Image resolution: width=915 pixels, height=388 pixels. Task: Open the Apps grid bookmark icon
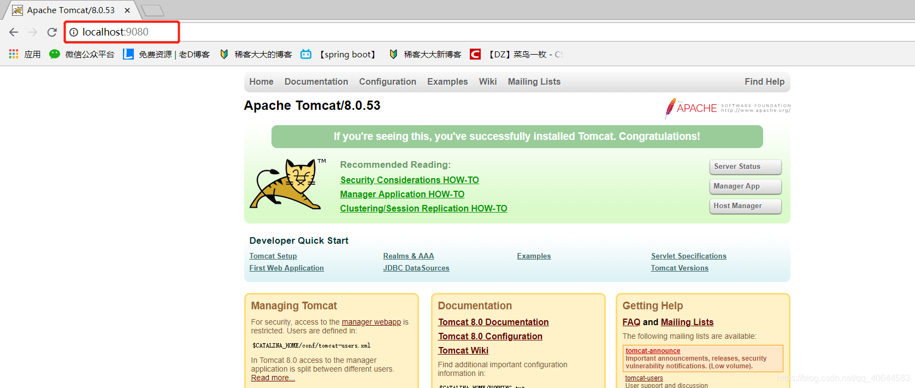click(14, 54)
